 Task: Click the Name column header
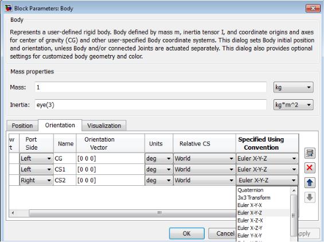pos(65,143)
